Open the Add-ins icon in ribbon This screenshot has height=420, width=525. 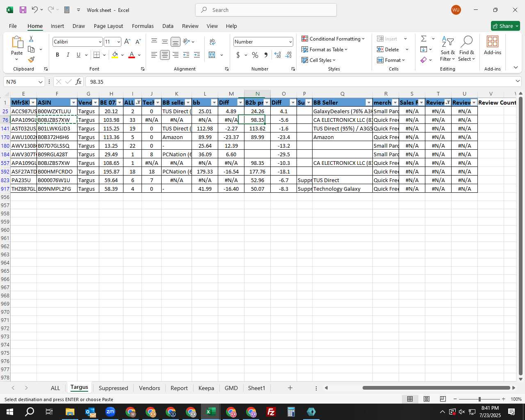pyautogui.click(x=492, y=45)
